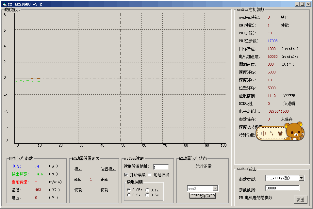
Task: Click the app icon in the title bar
Action: [x=4, y=4]
